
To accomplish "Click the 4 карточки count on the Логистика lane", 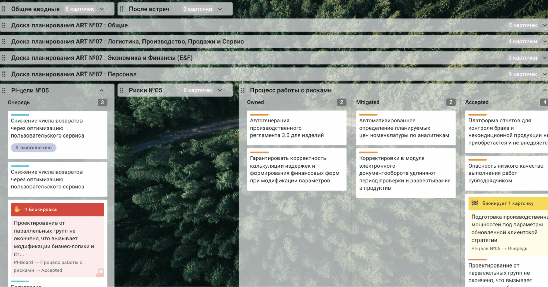I will (523, 41).
